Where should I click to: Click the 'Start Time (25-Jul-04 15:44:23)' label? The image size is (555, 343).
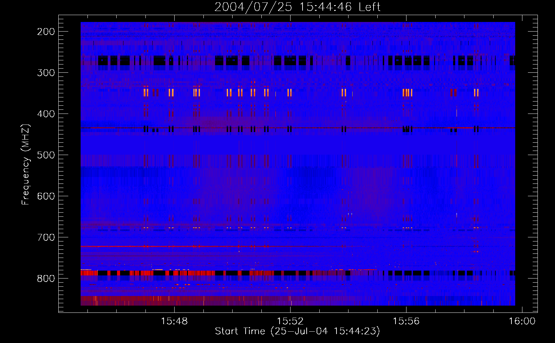tap(297, 331)
